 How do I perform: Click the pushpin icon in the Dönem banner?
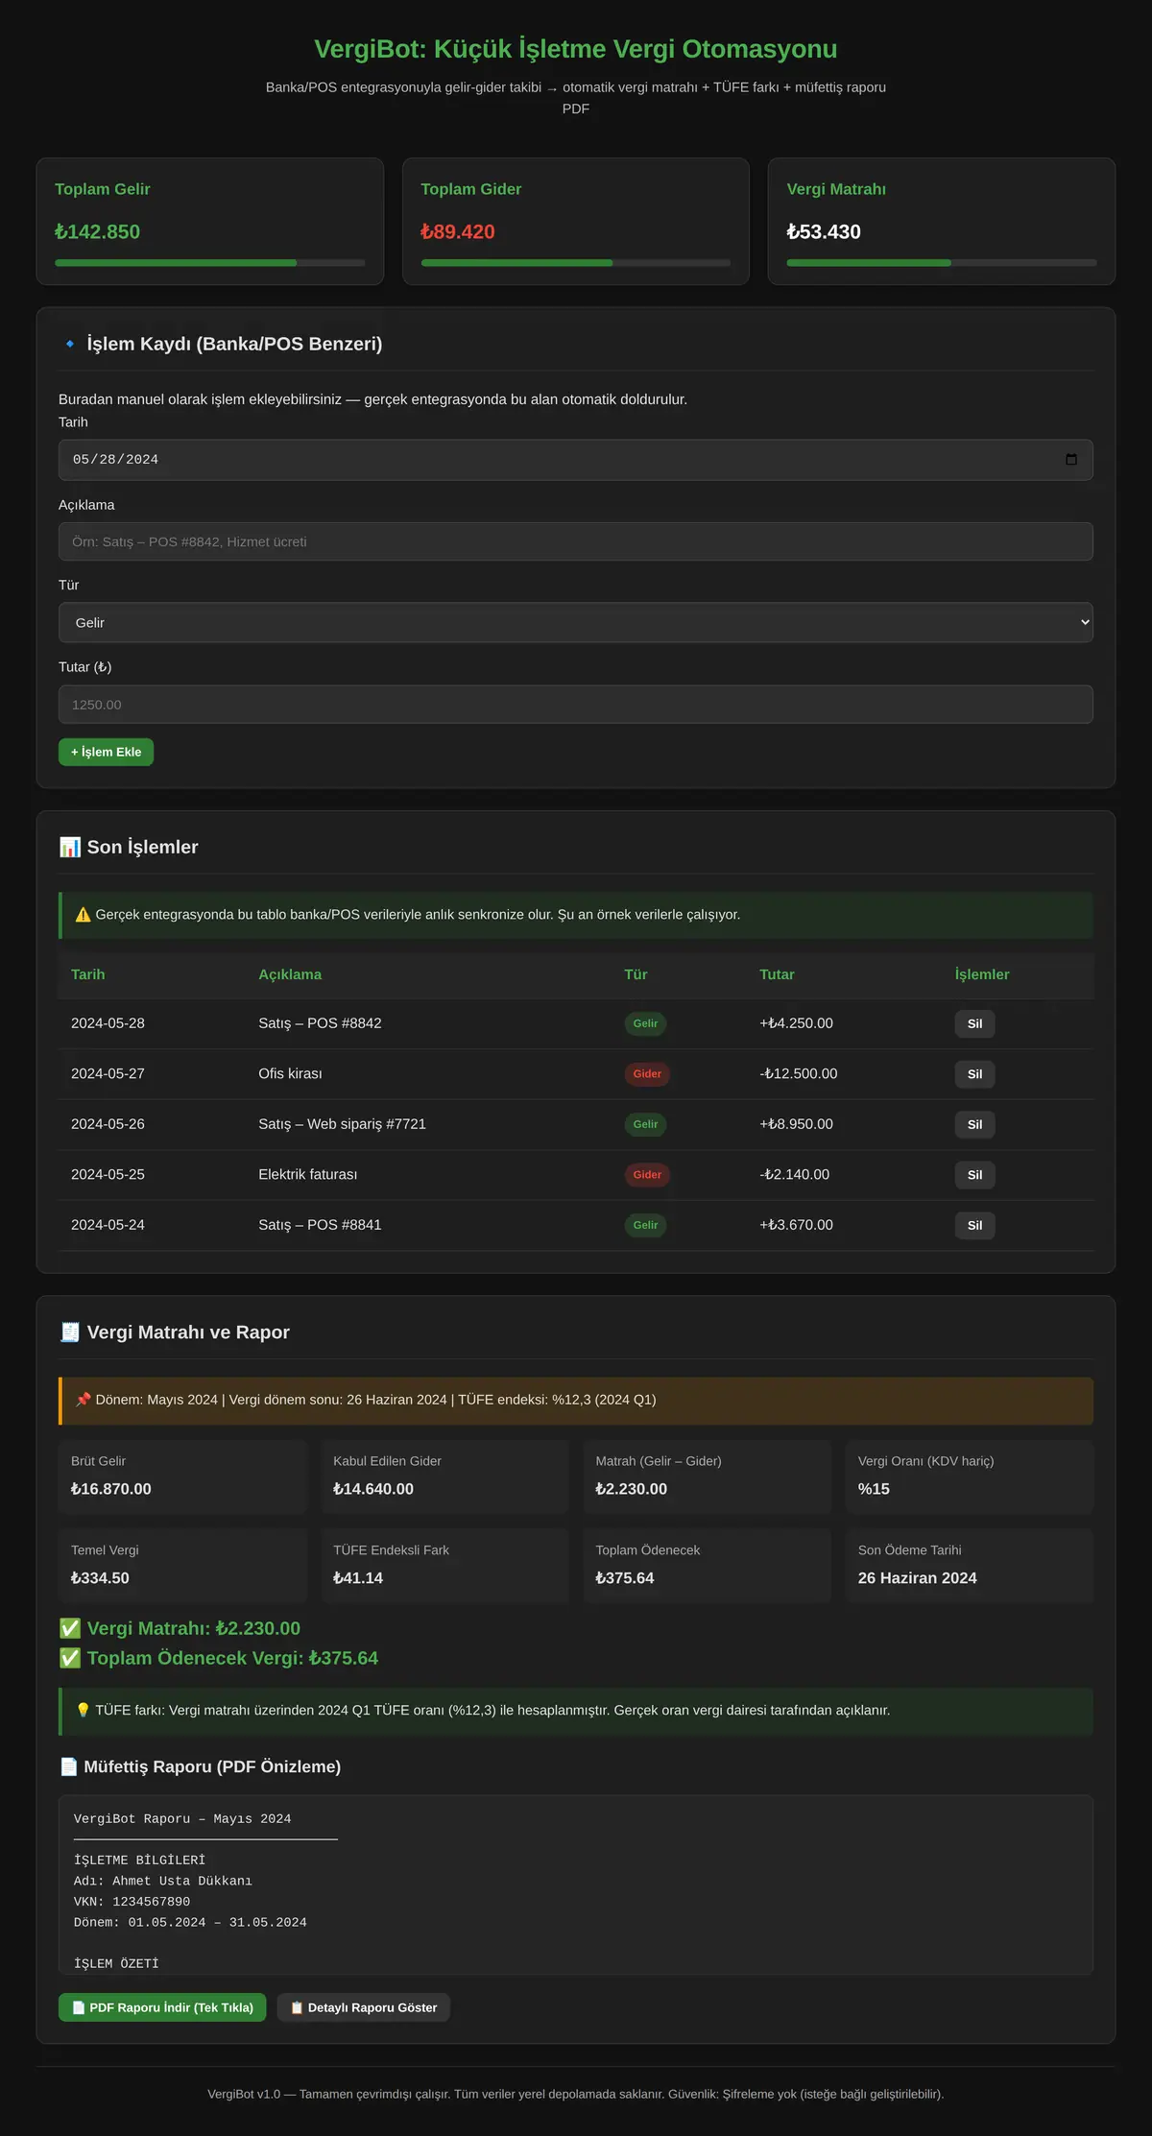click(x=83, y=1400)
